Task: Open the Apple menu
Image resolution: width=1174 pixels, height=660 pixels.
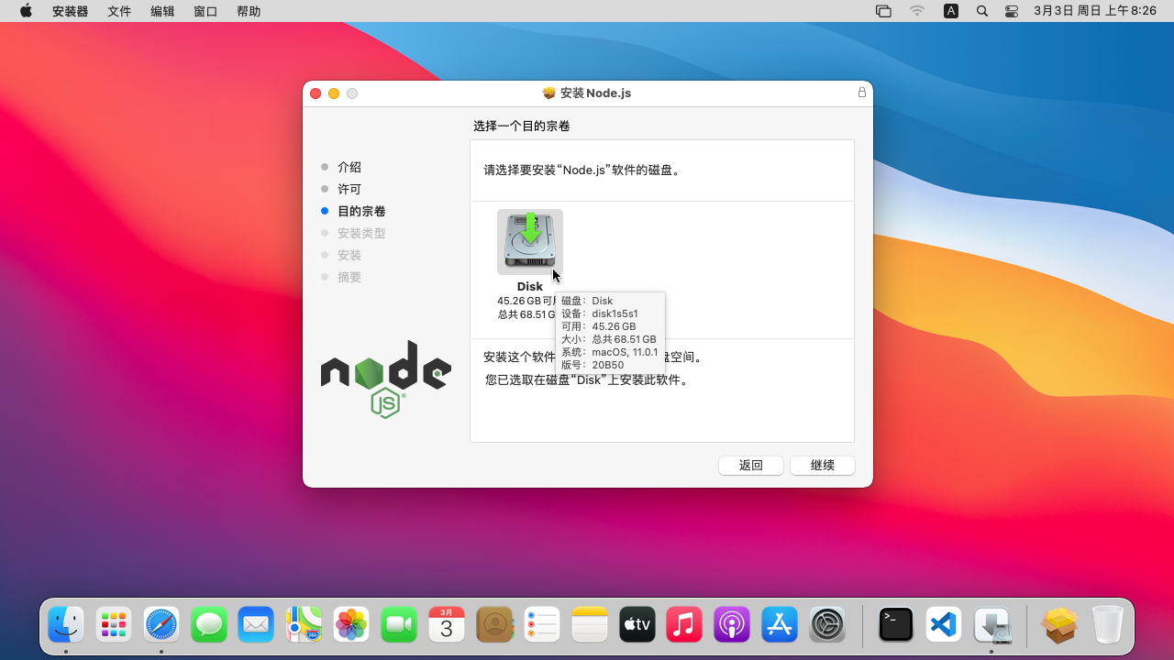Action: [x=26, y=11]
